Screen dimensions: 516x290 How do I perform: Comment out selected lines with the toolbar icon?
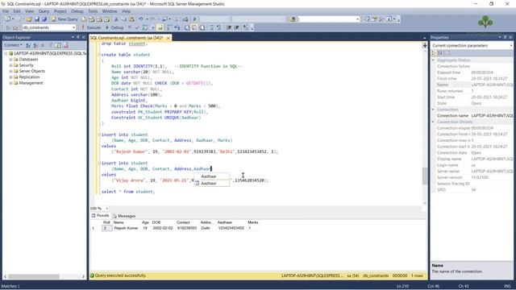(211, 27)
